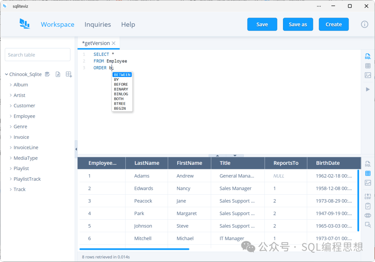Click the change database icon beside Chinook_Sqlite

tap(47, 74)
